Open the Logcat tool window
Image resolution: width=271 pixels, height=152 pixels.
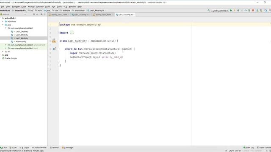[25, 148]
